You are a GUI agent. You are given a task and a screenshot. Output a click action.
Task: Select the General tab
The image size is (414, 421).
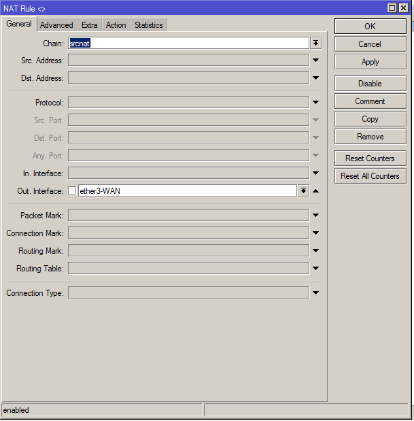(x=19, y=24)
